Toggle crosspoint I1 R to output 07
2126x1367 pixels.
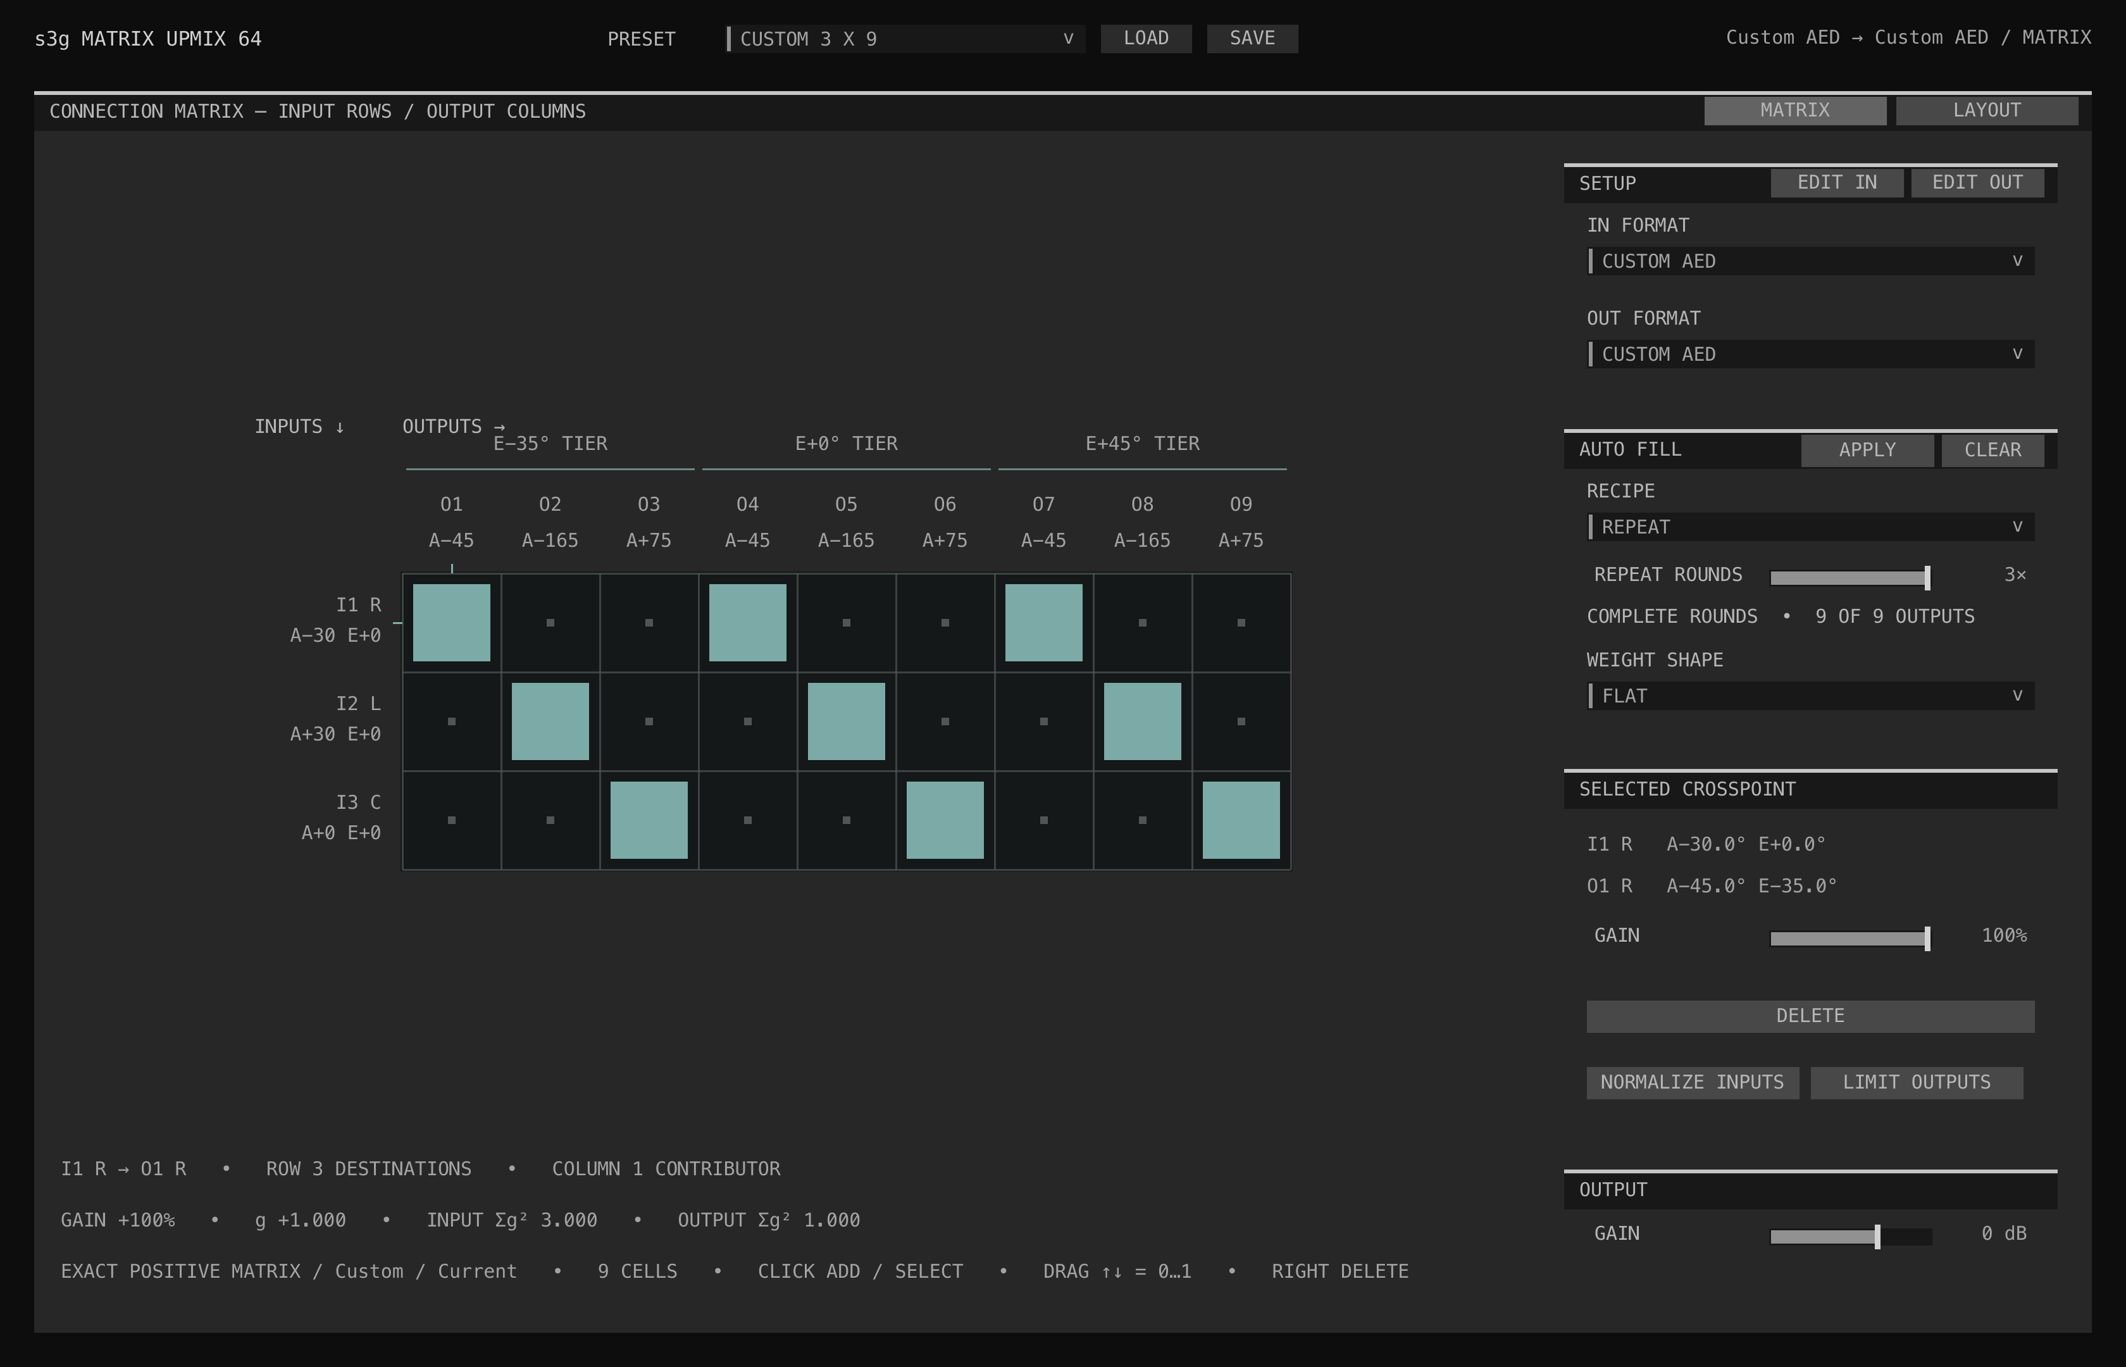(x=1043, y=622)
